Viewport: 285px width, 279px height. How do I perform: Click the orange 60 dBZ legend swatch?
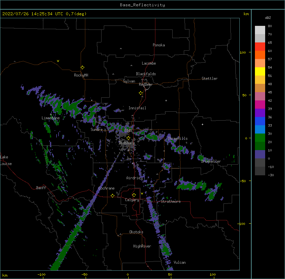[260, 55]
